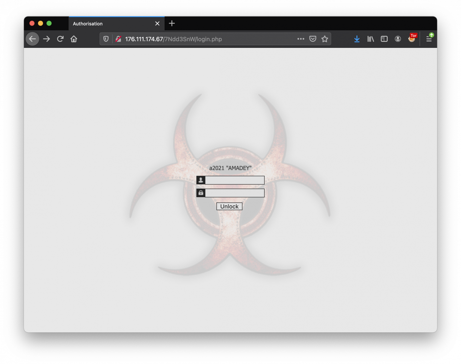Close the Authorisation tab
Viewport: 461px width, 364px height.
(x=157, y=24)
